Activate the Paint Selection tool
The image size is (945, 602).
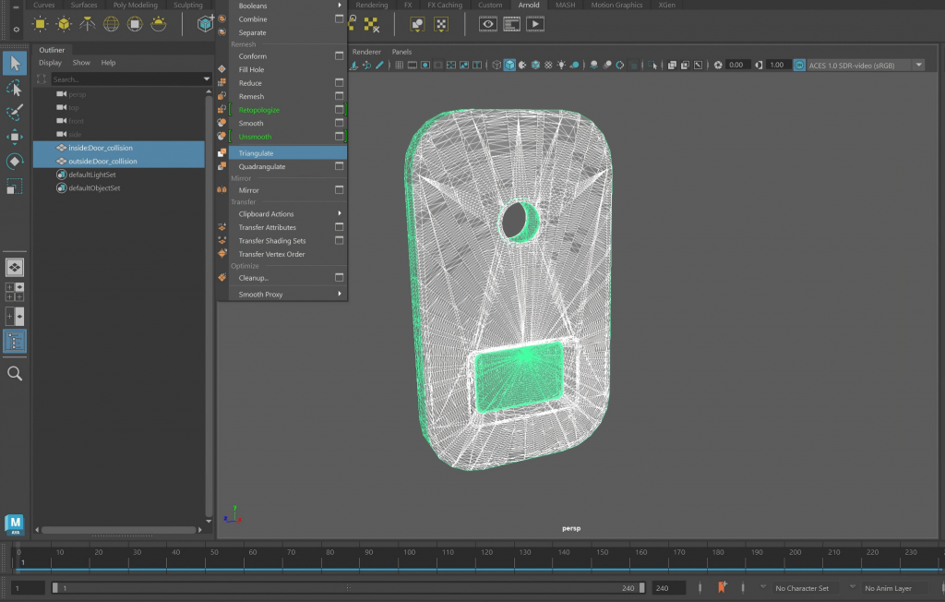[x=15, y=112]
